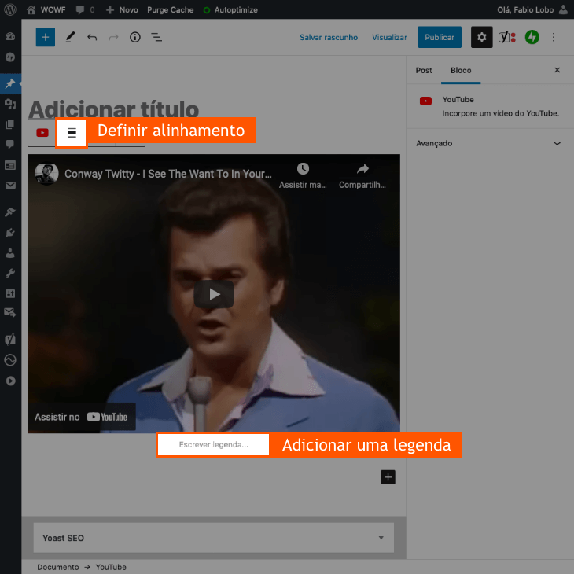Click the blue add block button
574x574 pixels.
click(x=46, y=37)
